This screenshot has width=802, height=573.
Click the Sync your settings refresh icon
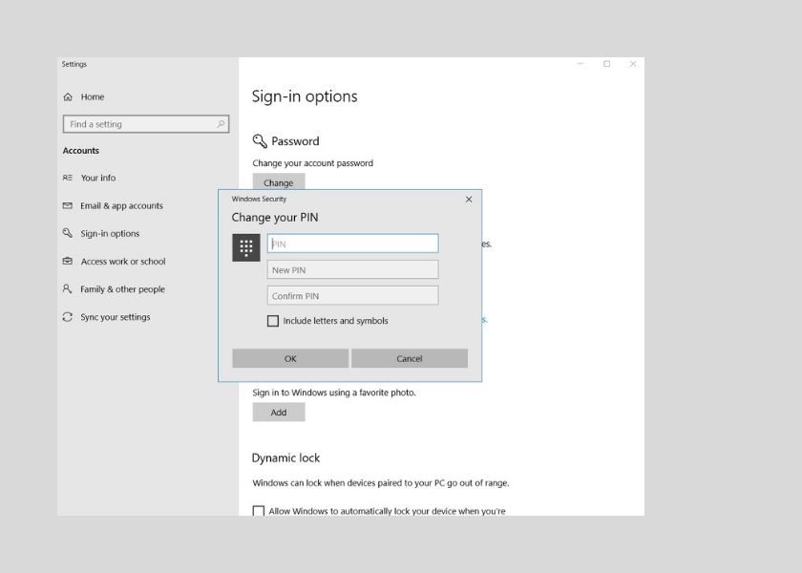pyautogui.click(x=67, y=316)
